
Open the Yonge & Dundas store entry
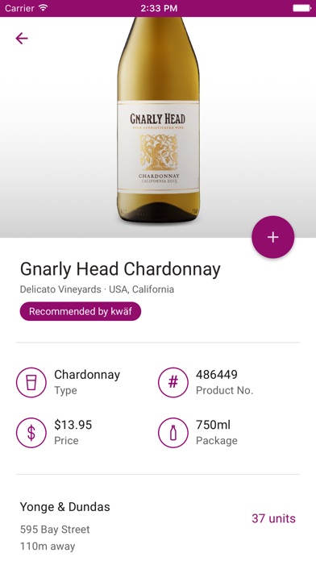(158, 526)
